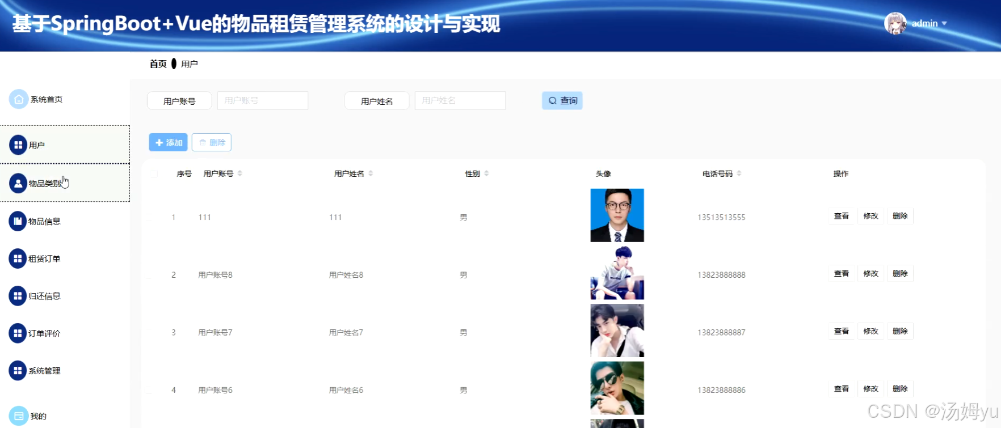Sort by 电话号码 column arrows
Viewport: 1001px width, 428px height.
coord(739,173)
